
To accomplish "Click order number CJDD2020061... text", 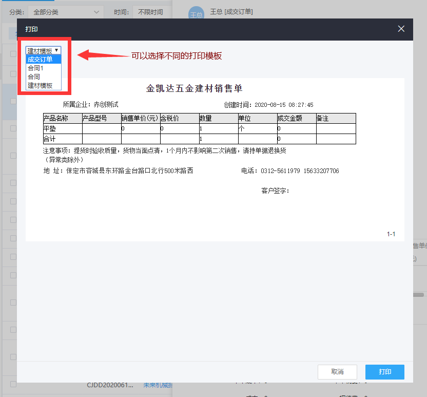I will click(110, 385).
